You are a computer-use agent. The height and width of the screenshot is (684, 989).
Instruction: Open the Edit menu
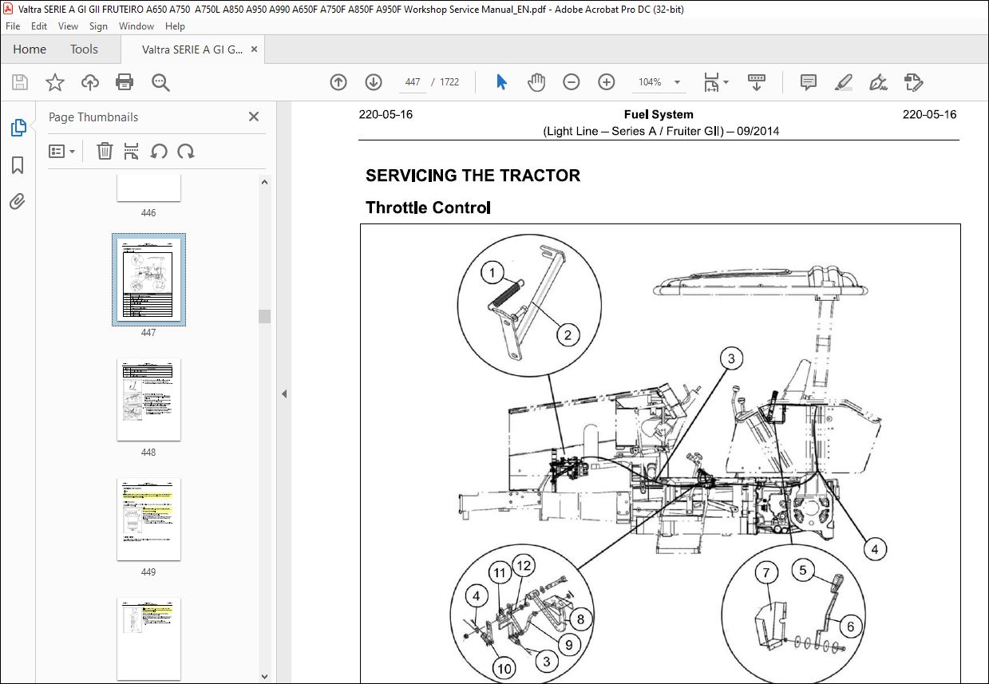(x=40, y=26)
